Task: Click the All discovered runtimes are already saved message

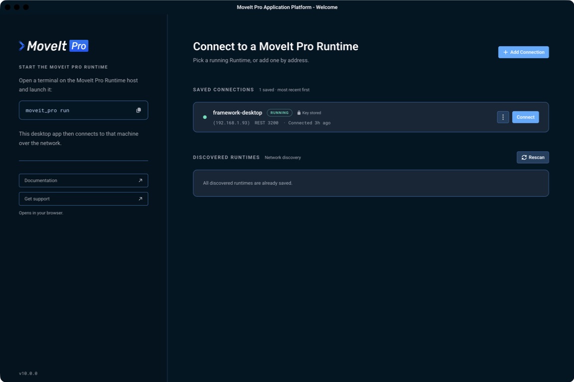Action: pyautogui.click(x=248, y=183)
